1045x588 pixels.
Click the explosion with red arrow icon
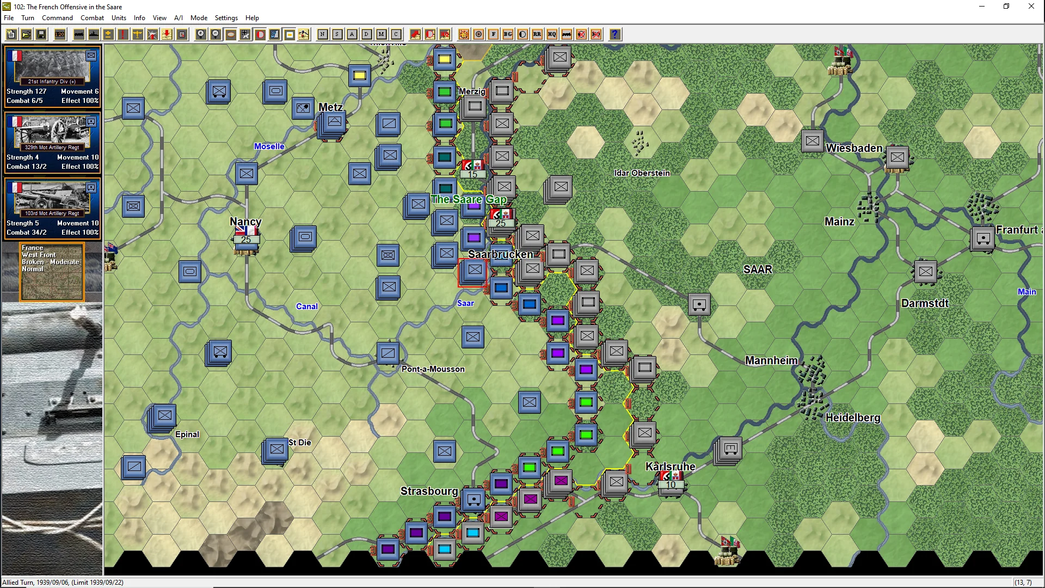(152, 34)
